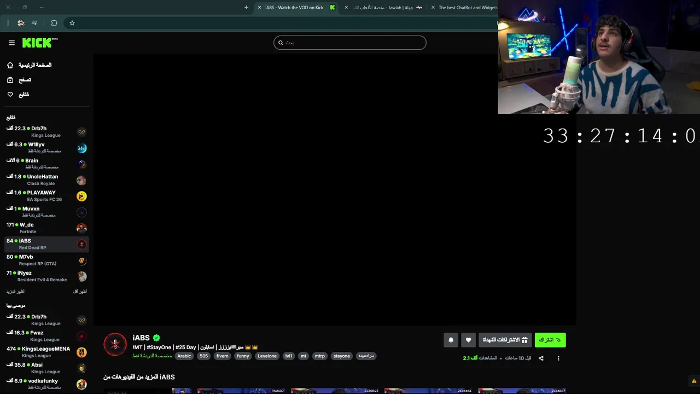Open vodkafunky recommended channel
700x394 pixels.
click(46, 384)
